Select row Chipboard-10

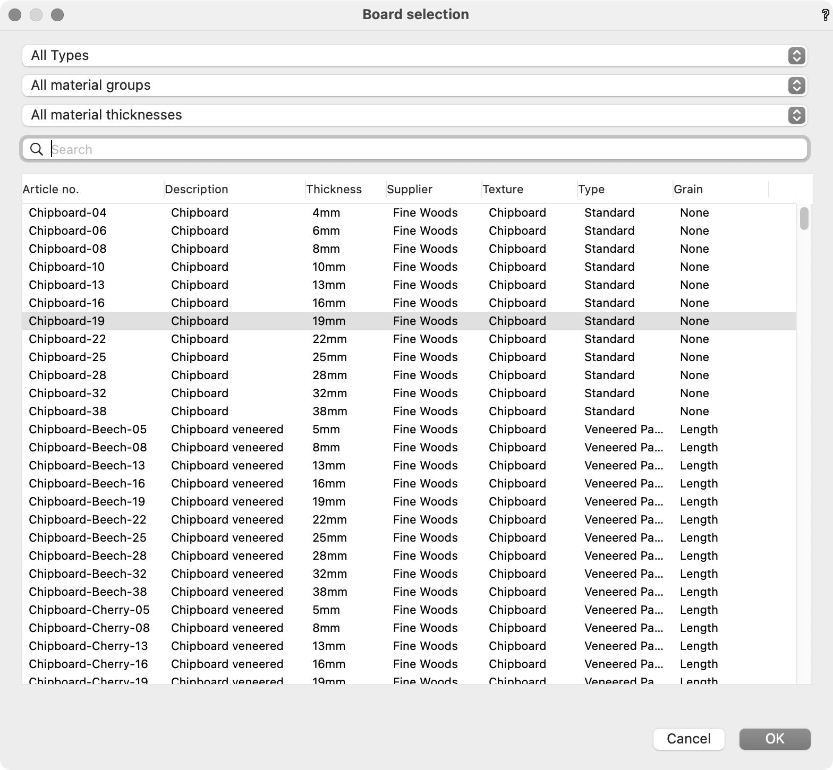pyautogui.click(x=409, y=267)
